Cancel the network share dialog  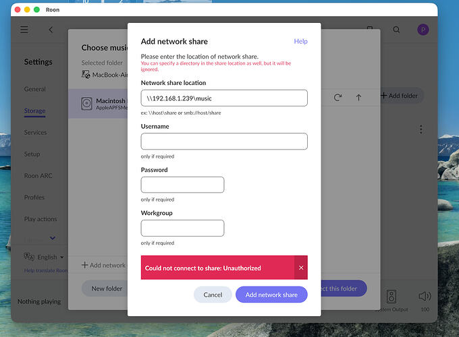(x=213, y=295)
